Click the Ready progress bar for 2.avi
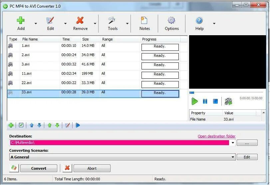Screen dimensions: 270x185 160,56
